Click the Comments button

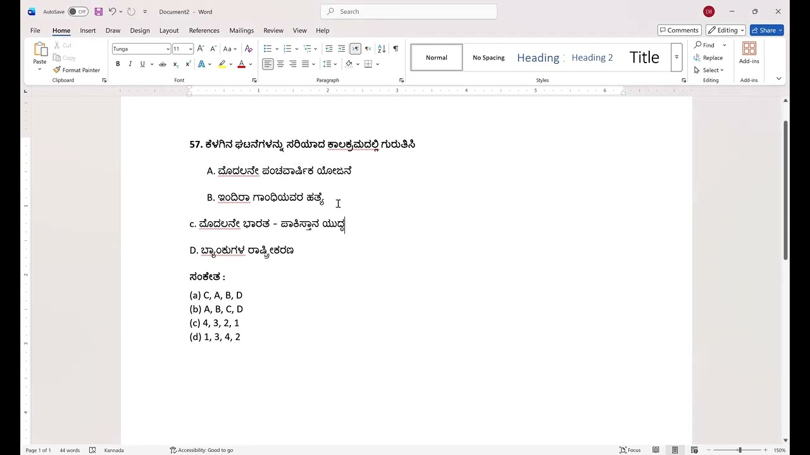(679, 30)
